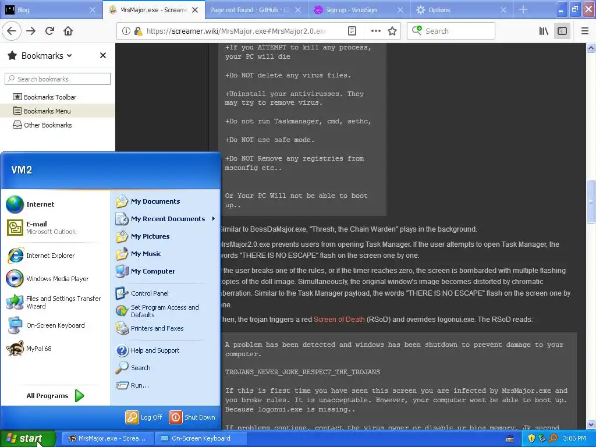Click the keyboard icon in taskbar

(x=510, y=439)
